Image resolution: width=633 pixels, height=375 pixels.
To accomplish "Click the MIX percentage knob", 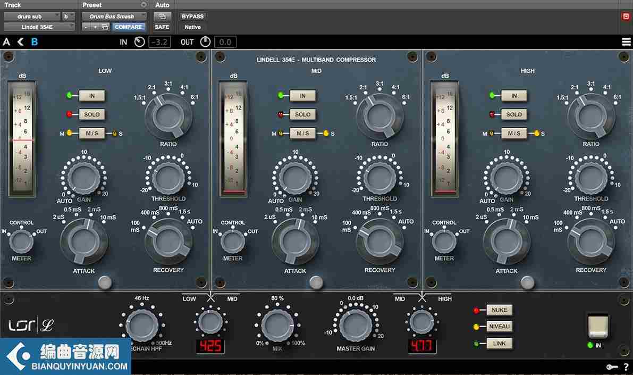I will (x=278, y=326).
